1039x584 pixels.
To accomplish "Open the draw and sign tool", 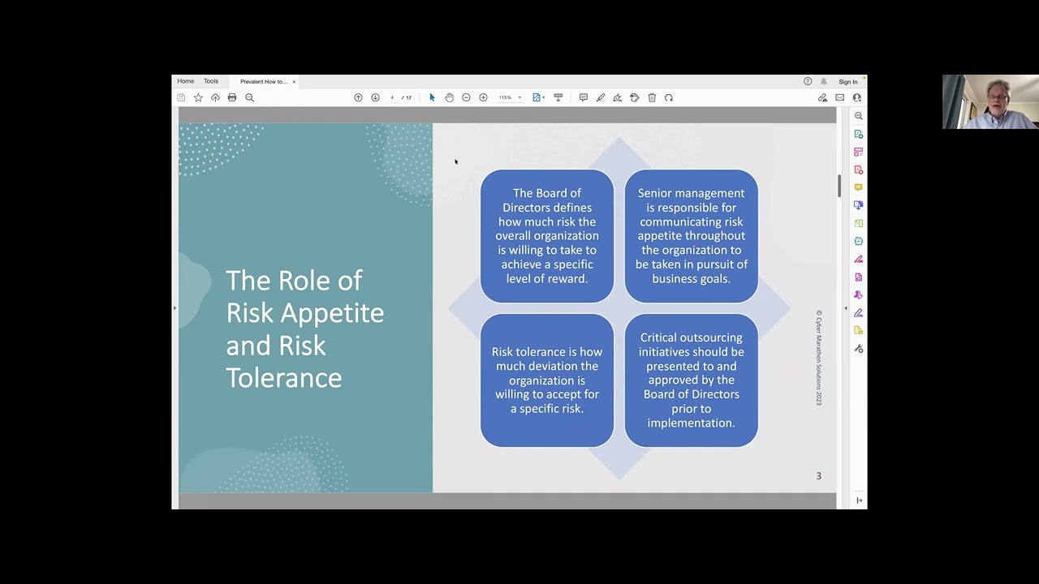I will [618, 97].
